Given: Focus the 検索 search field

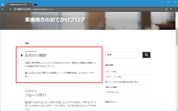Looking at the screenshot, I should click(124, 55).
